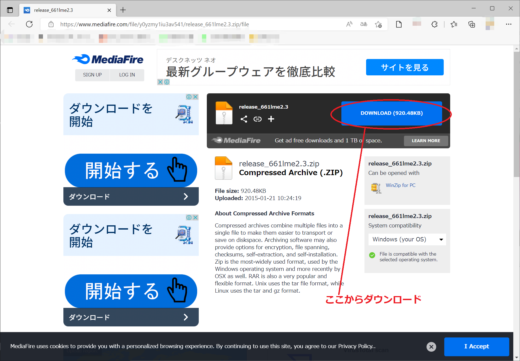Click the 'Can be opened with' label
This screenshot has width=520, height=361.
pos(394,173)
